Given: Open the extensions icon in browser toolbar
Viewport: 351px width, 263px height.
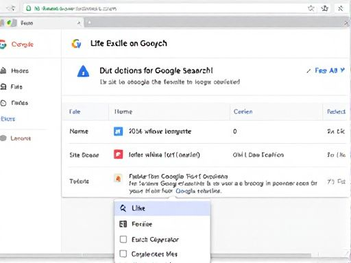Looking at the screenshot, I should tap(325, 9).
